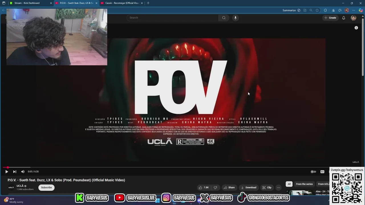The width and height of the screenshot is (365, 205).
Task: Open YouTube account avatar menu
Action: 353,18
